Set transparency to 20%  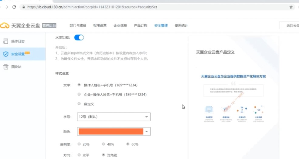[79, 144]
